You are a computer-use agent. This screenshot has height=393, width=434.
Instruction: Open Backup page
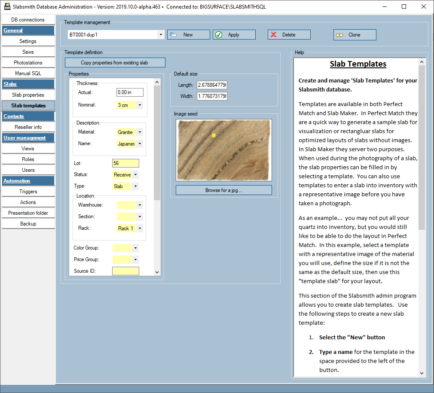click(x=28, y=224)
